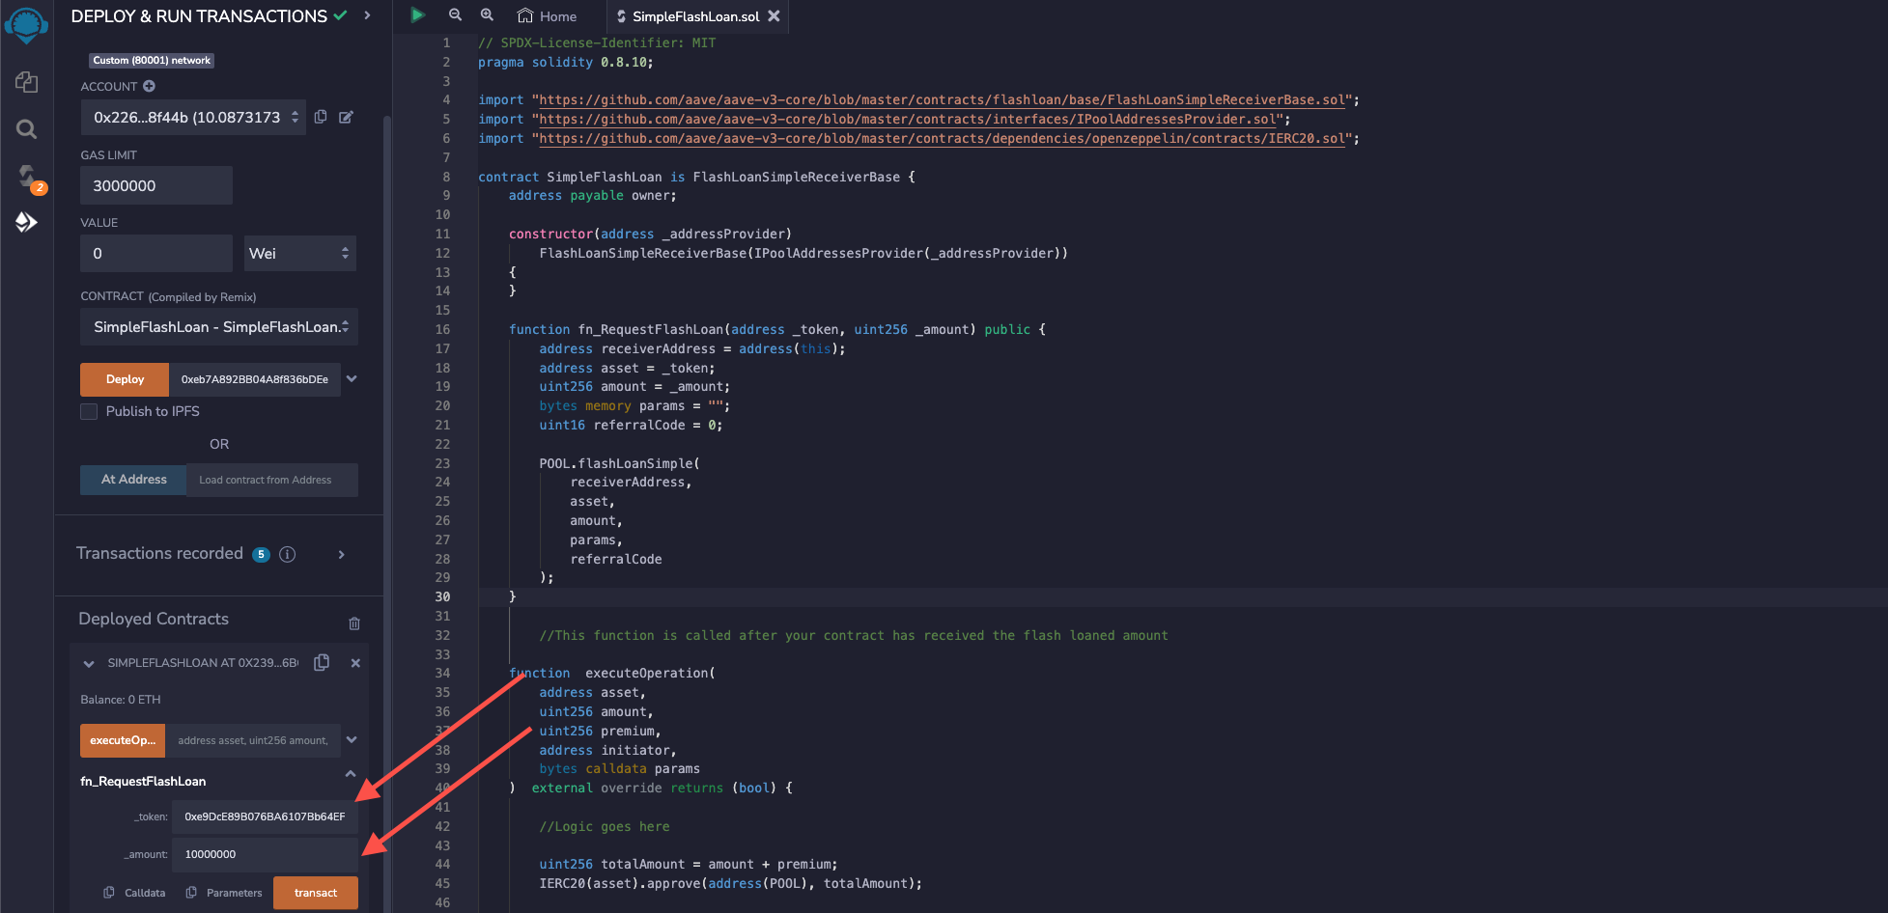This screenshot has height=913, width=1888.
Task: Click the _token input field
Action: [x=266, y=816]
